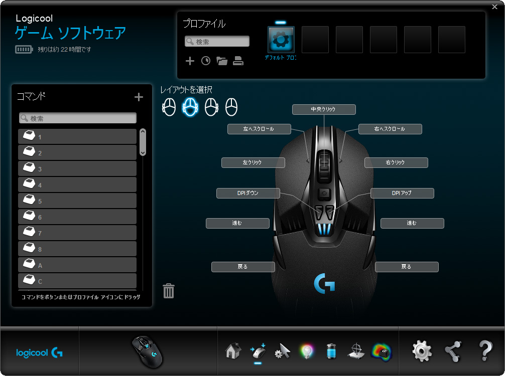This screenshot has height=376, width=505.
Task: Click the command list scrollbar thumb
Action: tap(143, 142)
